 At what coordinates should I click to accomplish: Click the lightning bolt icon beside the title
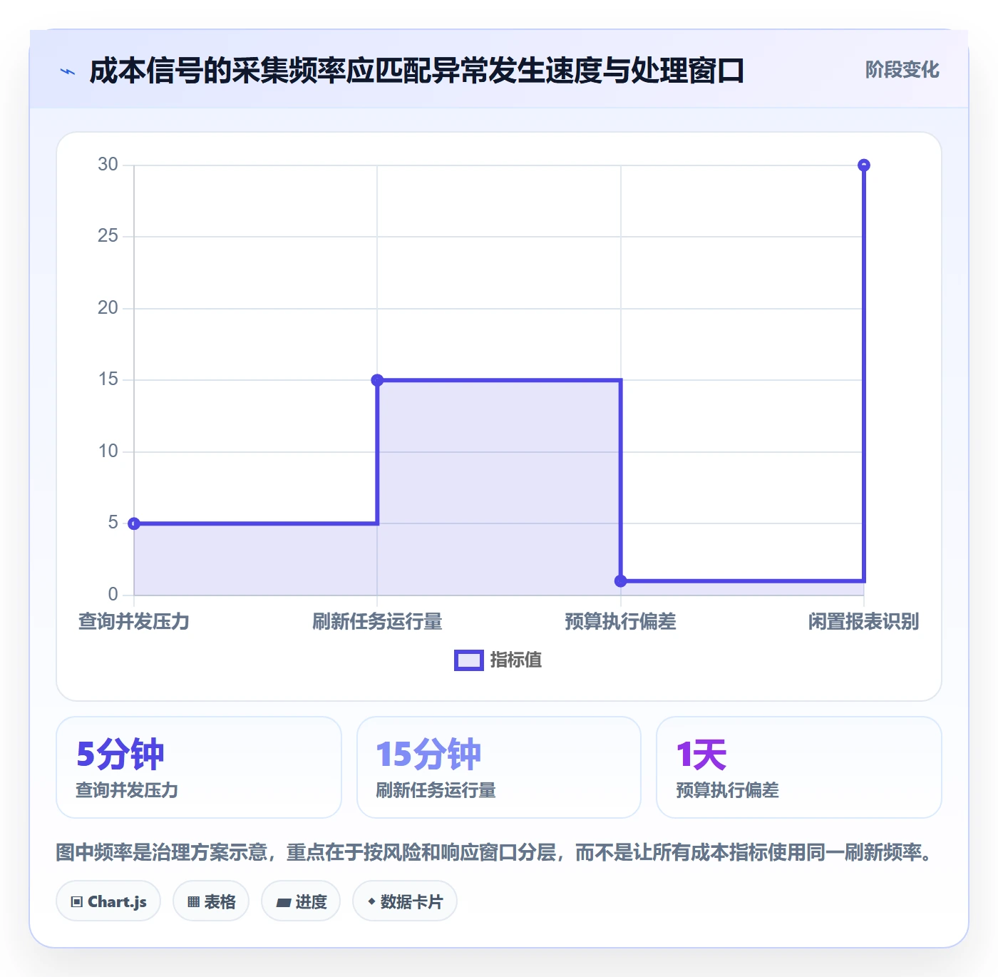tap(68, 71)
